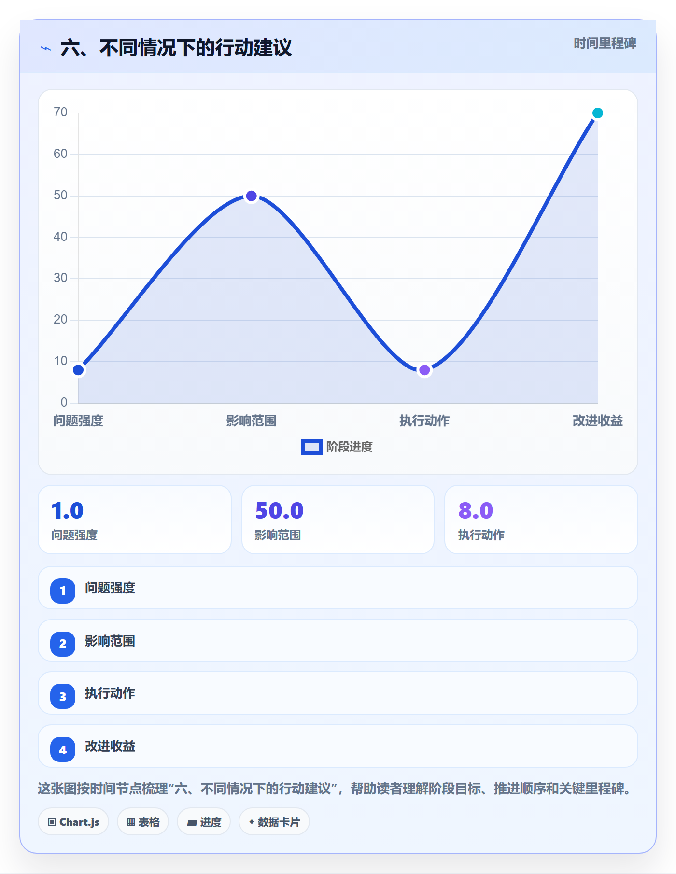
Task: Click the 时间里程碑 label in header
Action: pos(605,43)
